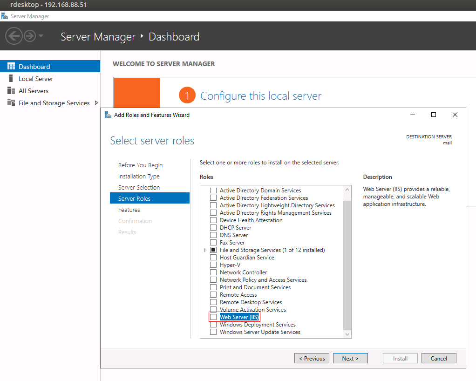Check Active Directory Rights Management Services
This screenshot has height=381, width=476.
pyautogui.click(x=213, y=212)
